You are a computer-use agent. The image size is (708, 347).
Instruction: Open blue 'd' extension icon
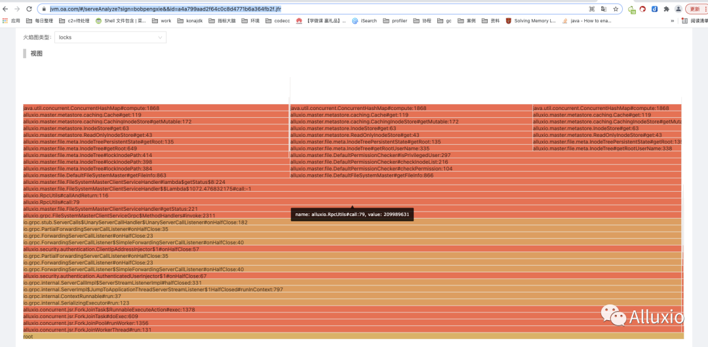pyautogui.click(x=654, y=9)
